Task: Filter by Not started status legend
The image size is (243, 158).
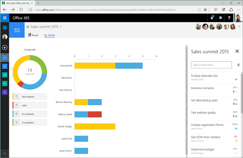Action: [30, 97]
